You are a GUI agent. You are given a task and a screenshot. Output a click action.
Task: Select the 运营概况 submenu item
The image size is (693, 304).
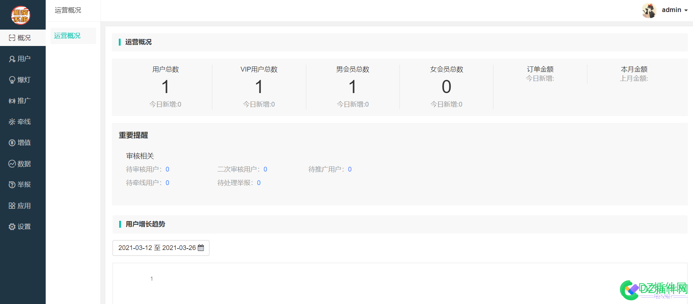[67, 36]
